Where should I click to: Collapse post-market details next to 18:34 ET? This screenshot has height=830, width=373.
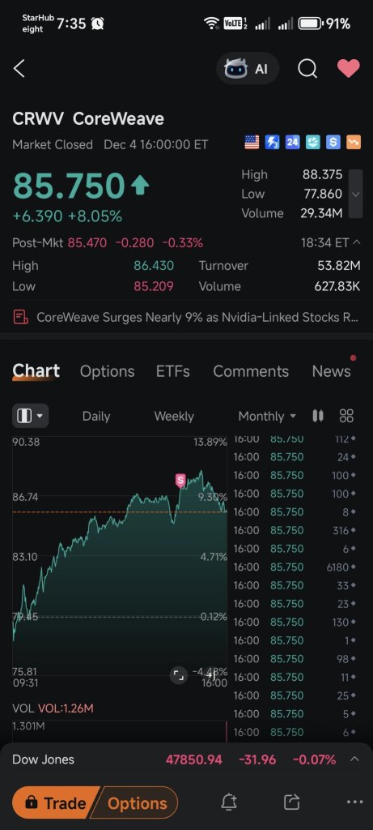pyautogui.click(x=357, y=242)
